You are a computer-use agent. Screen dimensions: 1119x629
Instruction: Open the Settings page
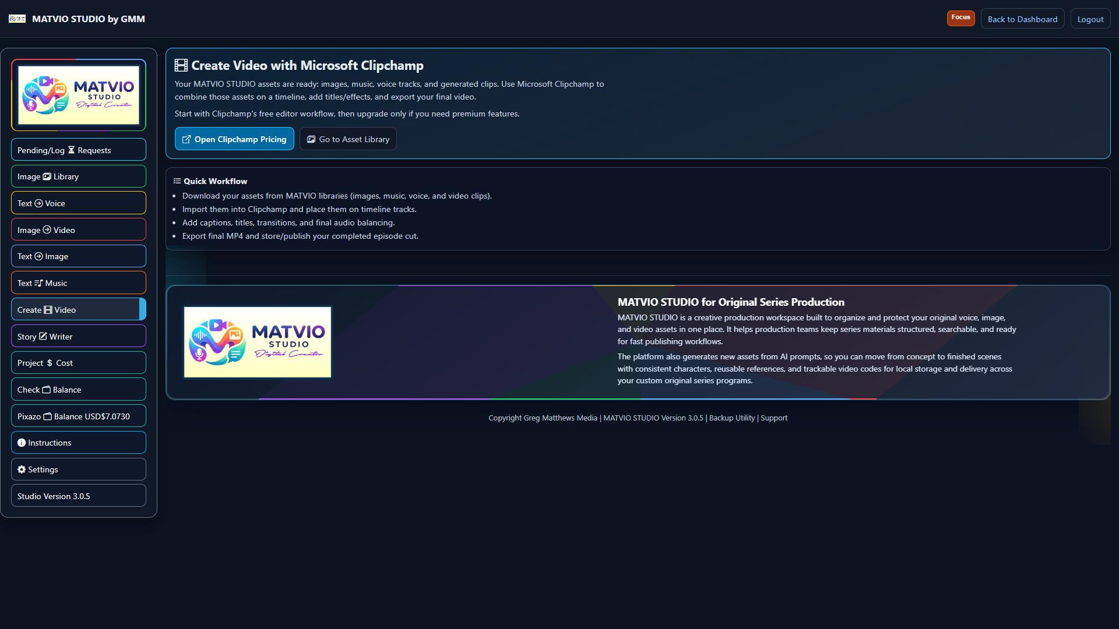tap(79, 469)
